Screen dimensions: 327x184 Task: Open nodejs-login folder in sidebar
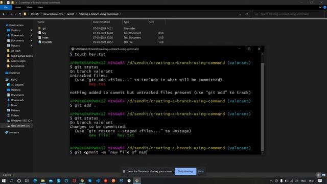click(18, 61)
